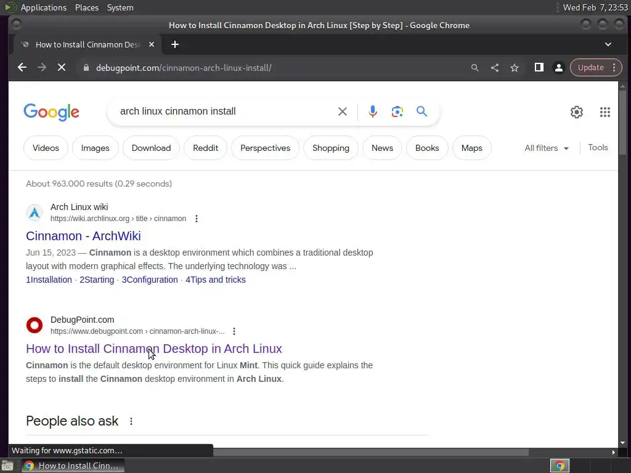This screenshot has height=473, width=631.
Task: Filter results by Videos
Action: tap(46, 148)
